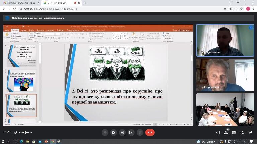Open the Заменить replace dropdown
The width and height of the screenshot is (257, 144).
coord(168,36)
